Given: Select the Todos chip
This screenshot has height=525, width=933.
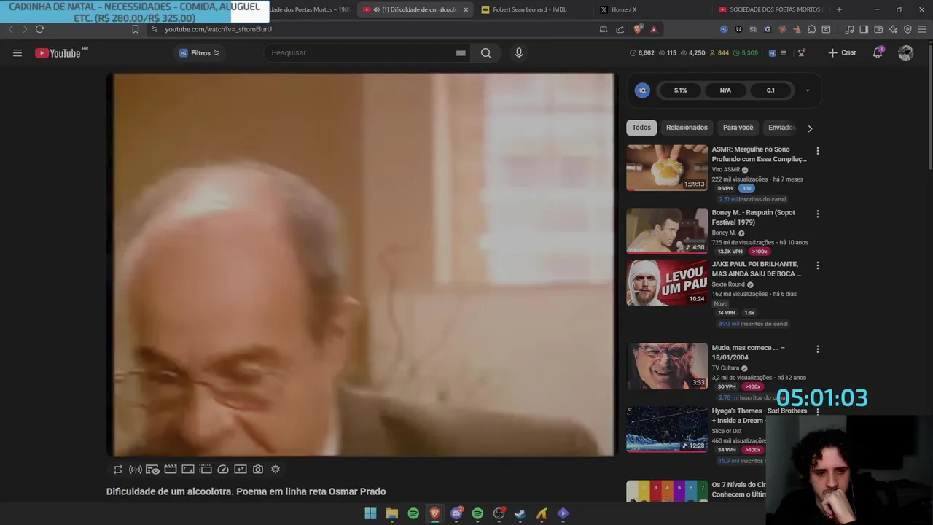Looking at the screenshot, I should point(641,128).
